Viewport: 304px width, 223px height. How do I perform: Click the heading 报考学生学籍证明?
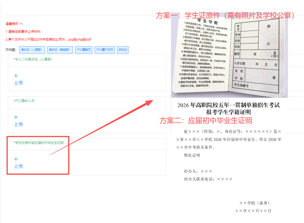228,112
